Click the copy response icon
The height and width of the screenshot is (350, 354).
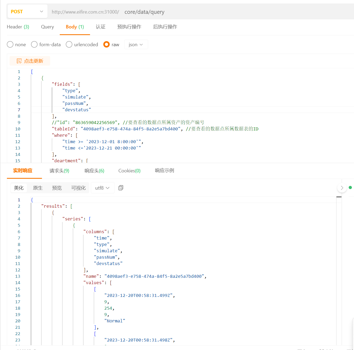tap(121, 188)
